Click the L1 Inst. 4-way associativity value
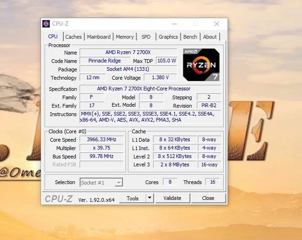 tap(209, 148)
